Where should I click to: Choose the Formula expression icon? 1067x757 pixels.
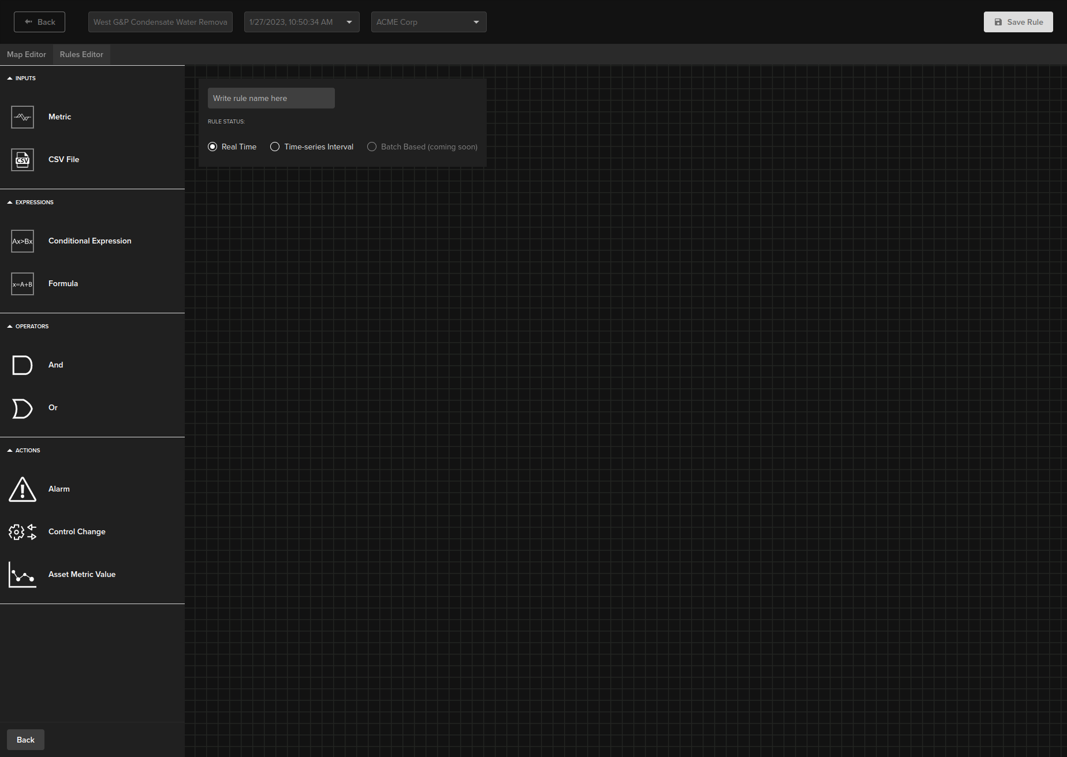(23, 284)
